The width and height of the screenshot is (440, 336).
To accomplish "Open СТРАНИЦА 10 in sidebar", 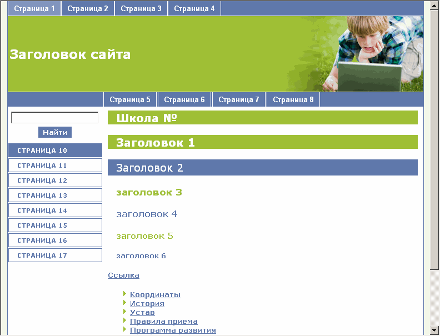I will [x=56, y=151].
